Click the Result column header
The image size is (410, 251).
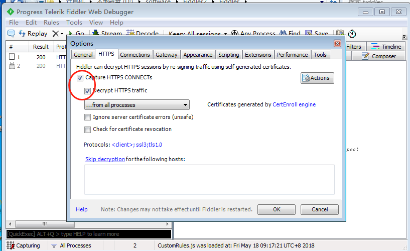[x=41, y=47]
